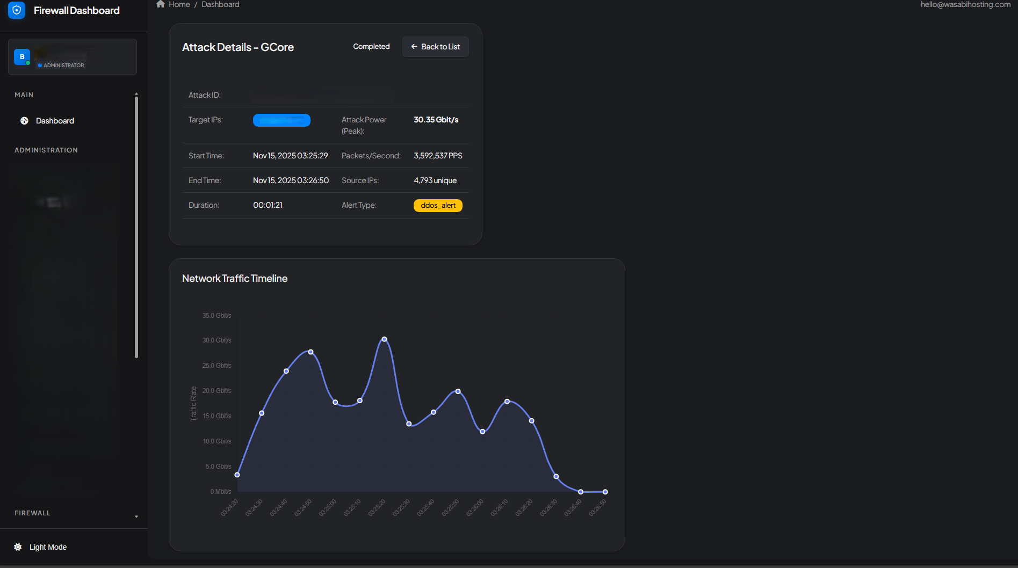The width and height of the screenshot is (1018, 568).
Task: Click the sidebar scroll up arrow
Action: point(136,94)
